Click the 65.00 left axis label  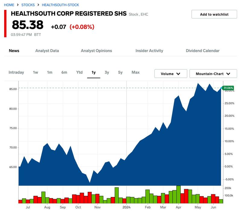pos(13,167)
